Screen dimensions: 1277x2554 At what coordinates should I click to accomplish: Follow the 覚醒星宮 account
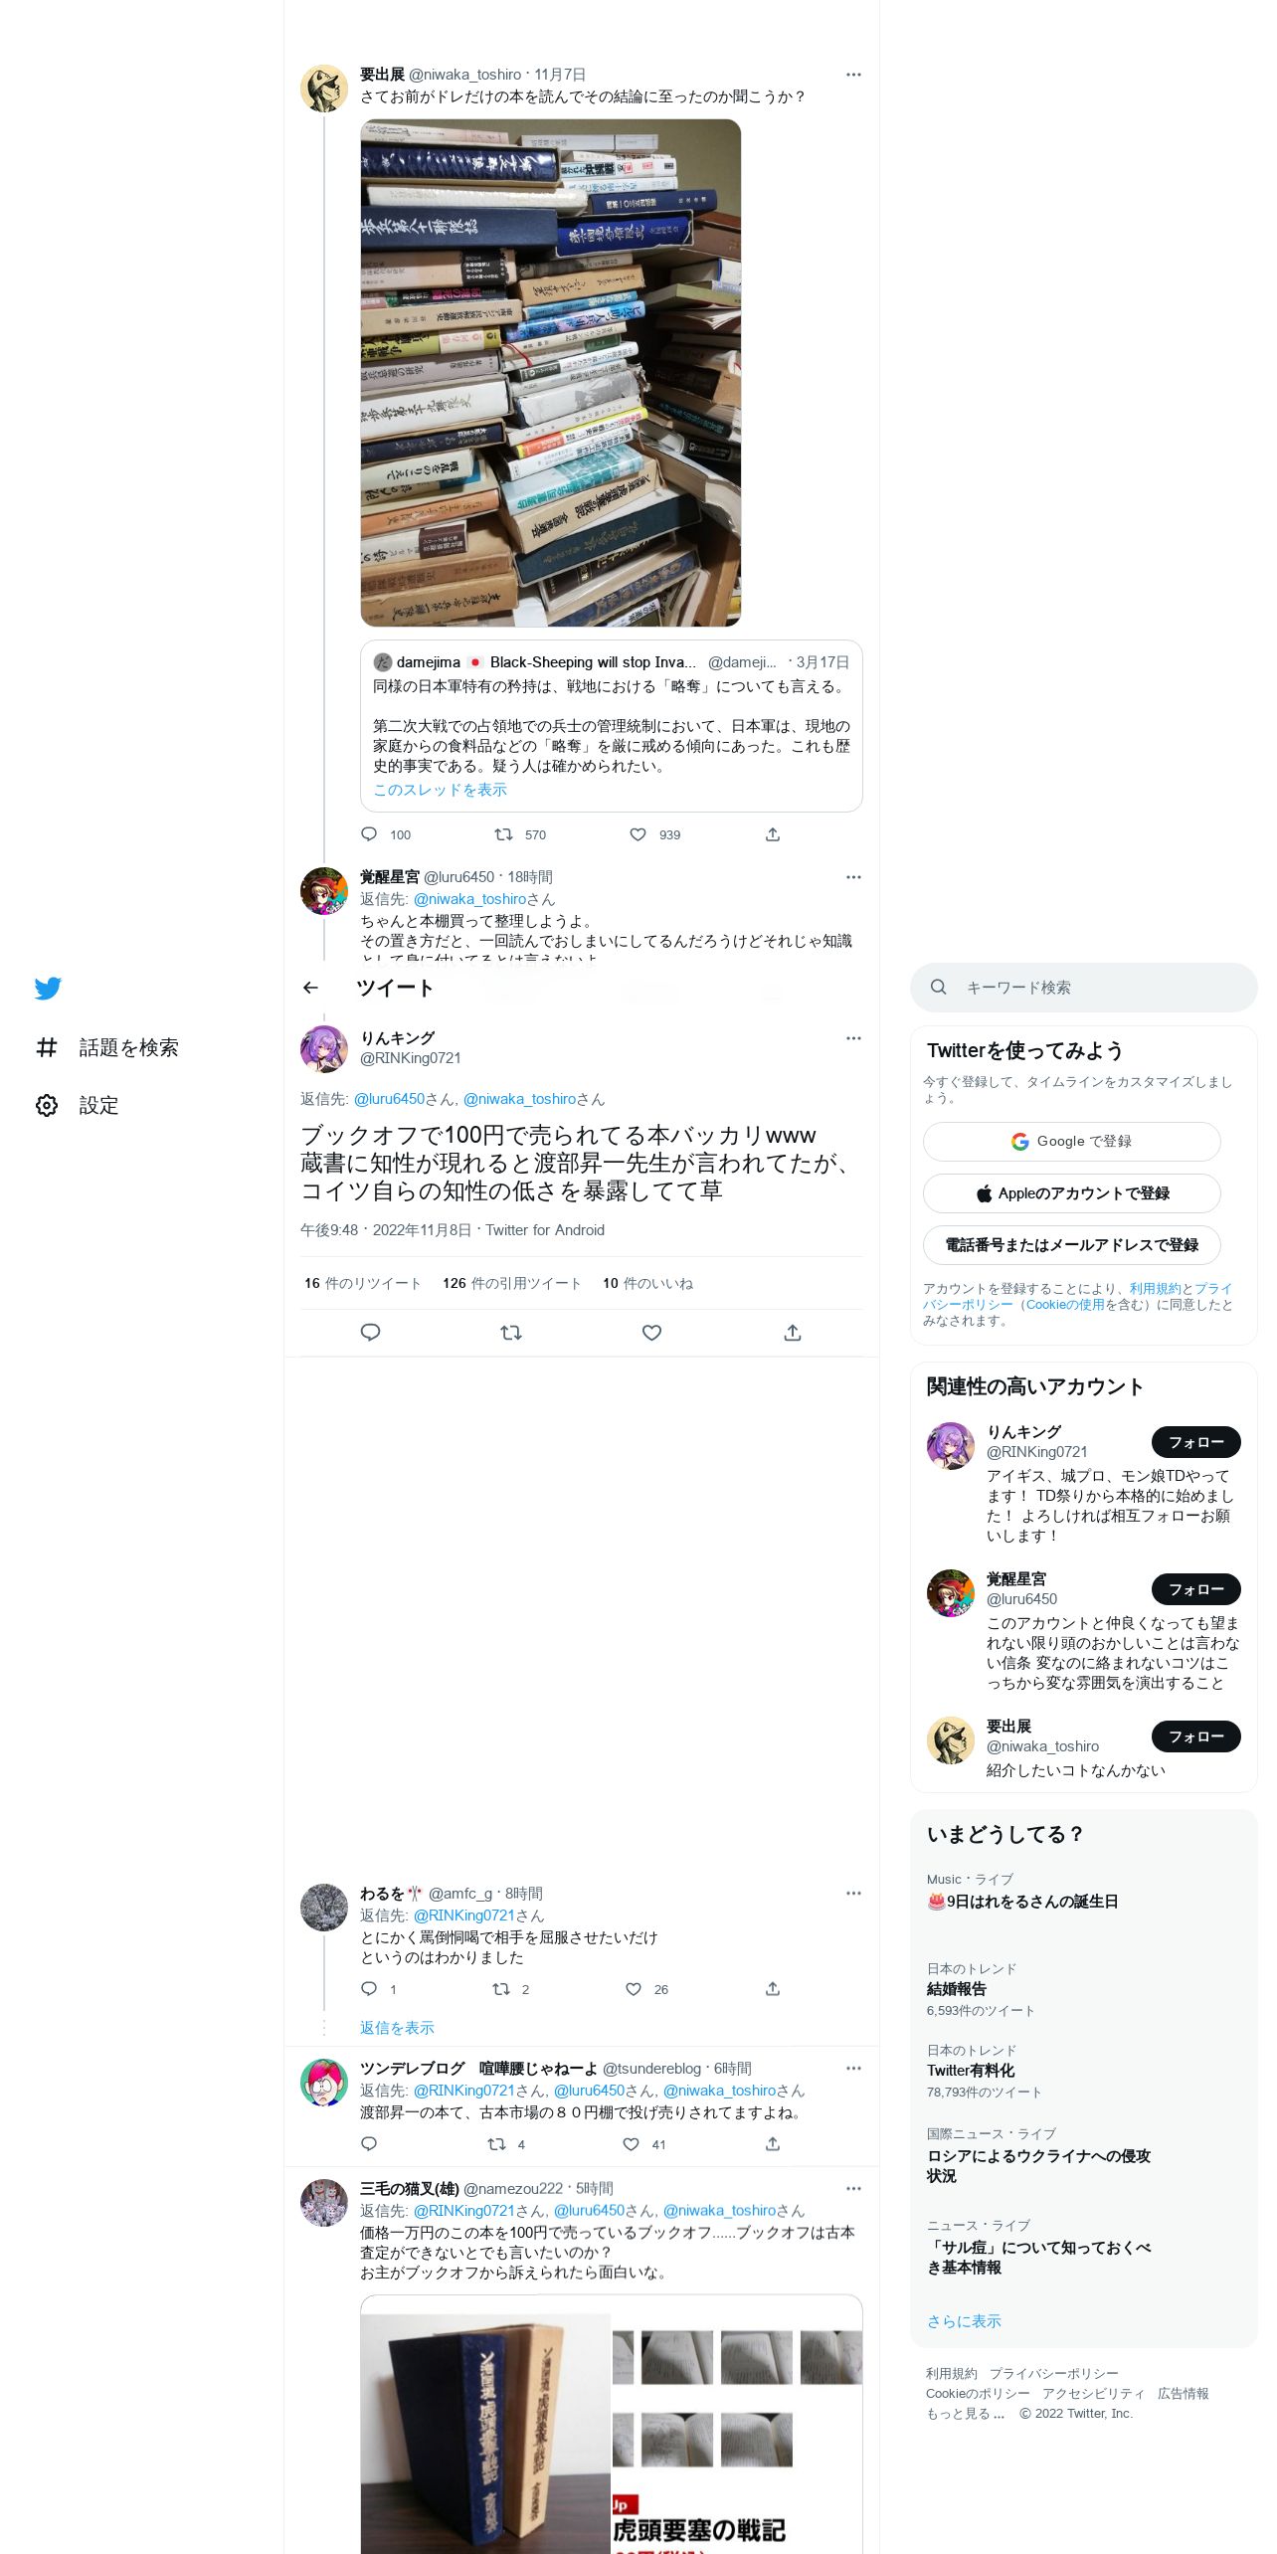click(1195, 1589)
